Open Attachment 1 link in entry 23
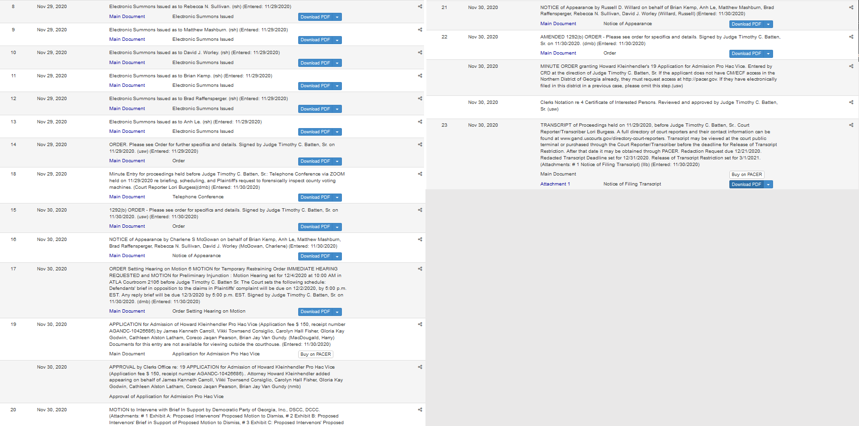Screen dimensions: 859x426 [x=555, y=184]
